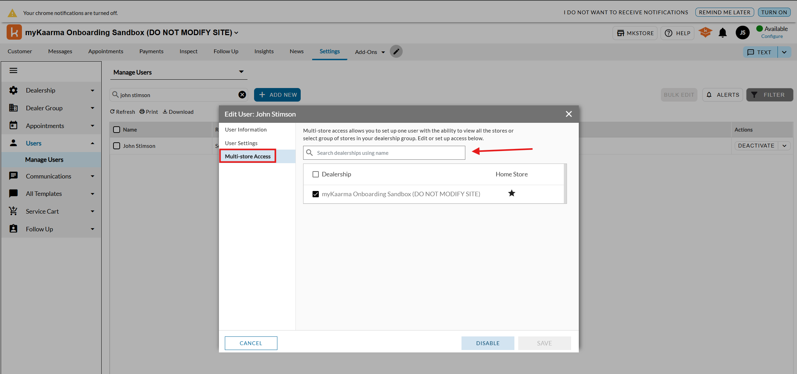Screen dimensions: 797x374
Task: Open the ALERTS button
Action: [x=723, y=95]
